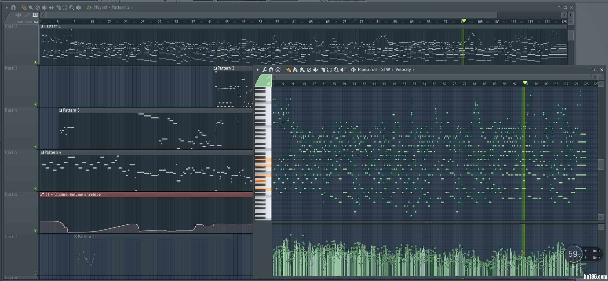Click Piano roll horizontal scroll right arrow
Viewport: 608px width, 281px height.
coord(594,77)
